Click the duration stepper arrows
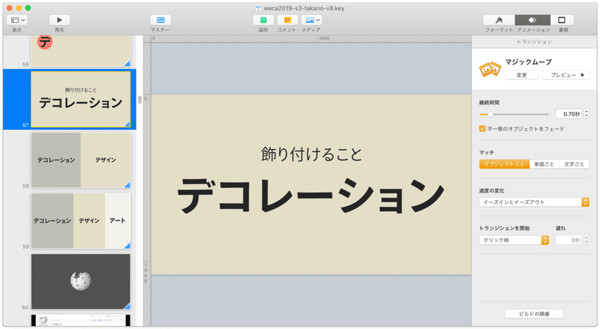Image resolution: width=600 pixels, height=329 pixels. coord(586,114)
